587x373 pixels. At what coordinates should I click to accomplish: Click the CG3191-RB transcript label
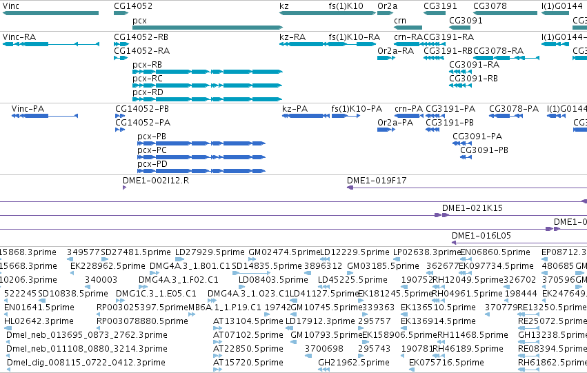pos(448,50)
